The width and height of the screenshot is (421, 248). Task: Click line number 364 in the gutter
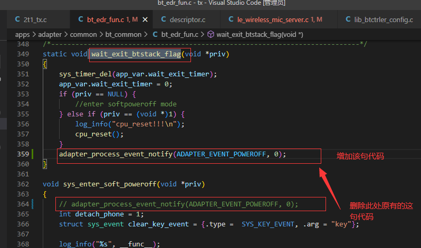pyautogui.click(x=23, y=204)
